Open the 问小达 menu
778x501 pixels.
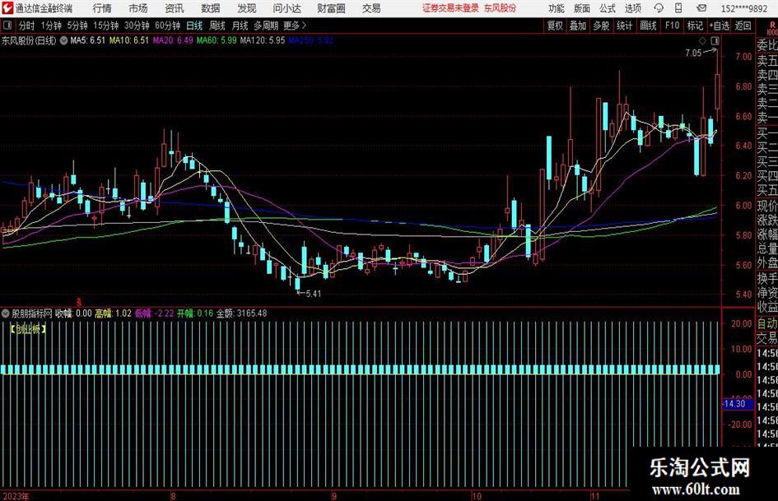287,8
